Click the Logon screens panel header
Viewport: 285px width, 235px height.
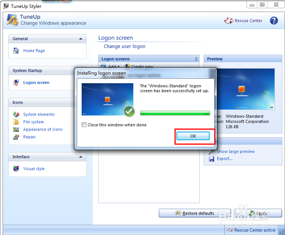[149, 59]
